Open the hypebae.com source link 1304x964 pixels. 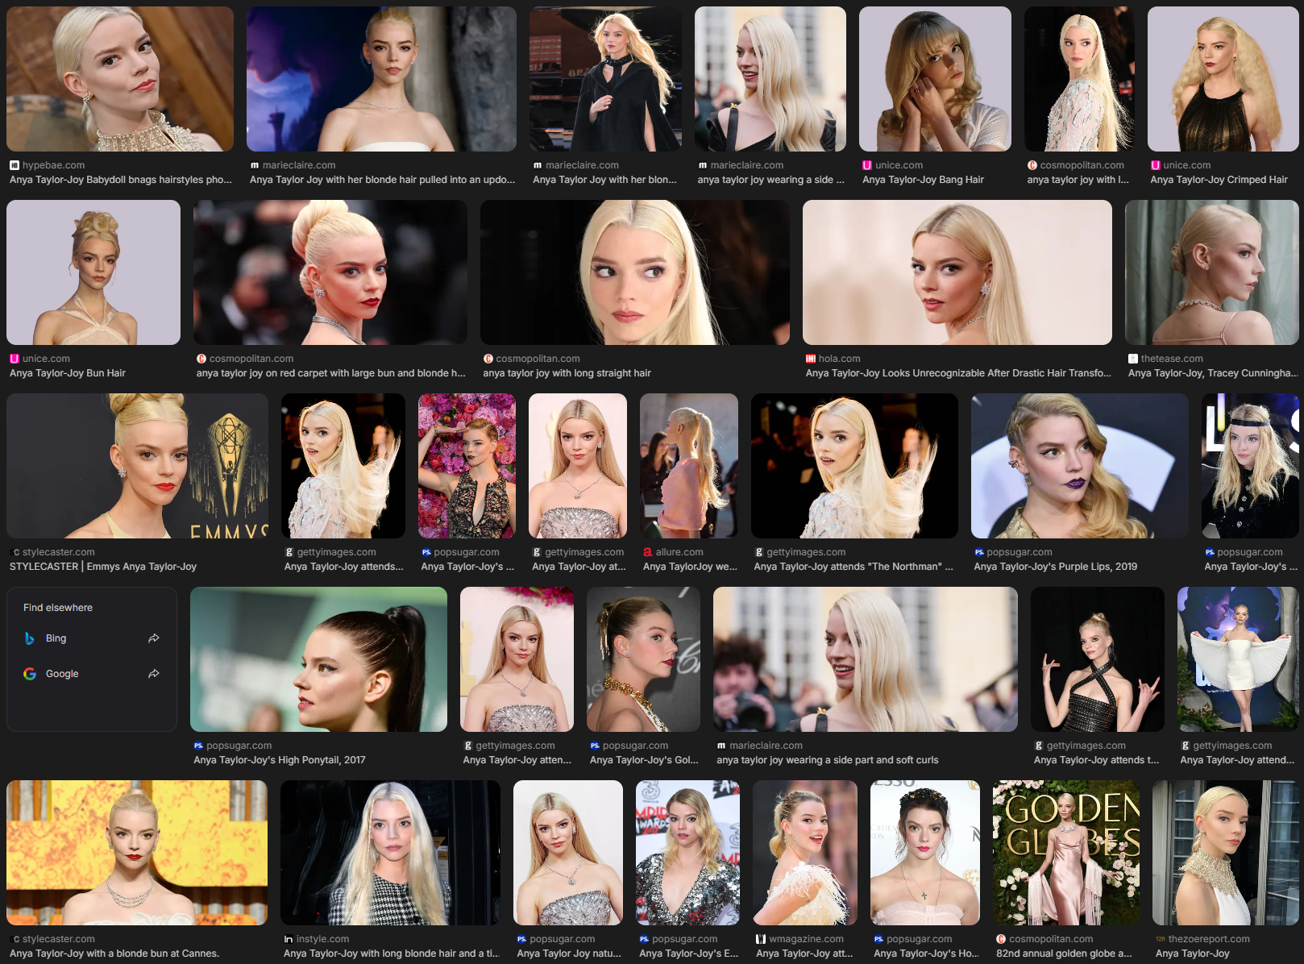tap(53, 165)
